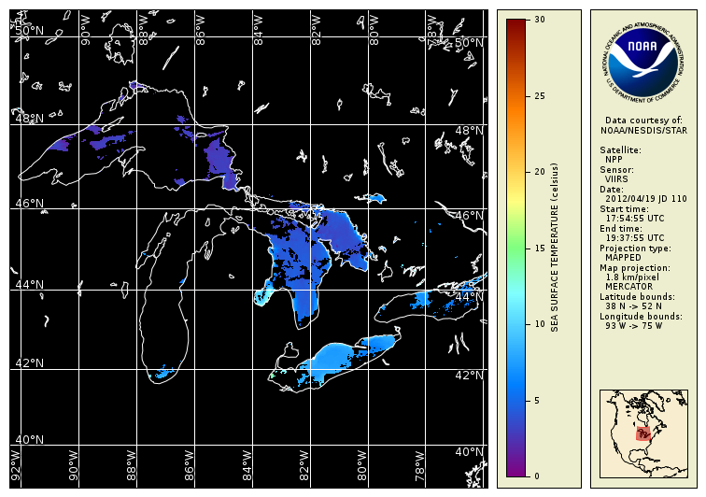Click the 'Data courtesy of:' text
This screenshot has height=497, width=706.
pyautogui.click(x=643, y=121)
